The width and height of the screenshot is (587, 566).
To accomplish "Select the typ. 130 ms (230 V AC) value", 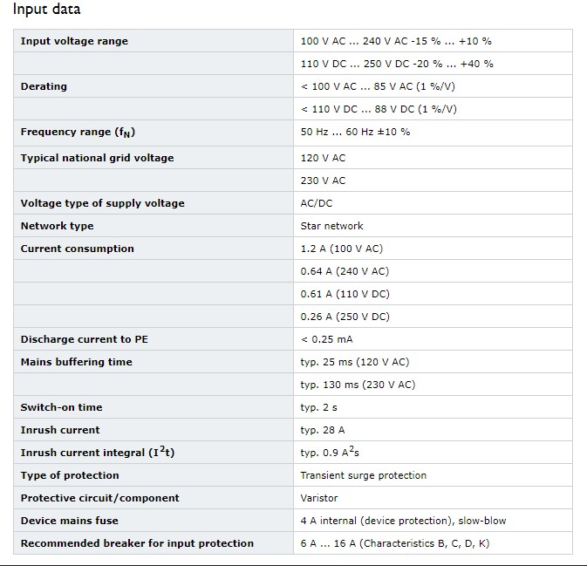I will click(358, 385).
